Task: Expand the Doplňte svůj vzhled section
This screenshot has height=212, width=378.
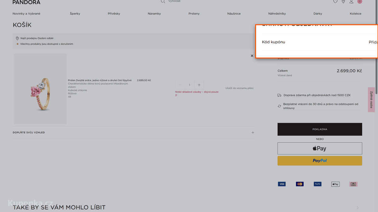Action: click(134, 133)
